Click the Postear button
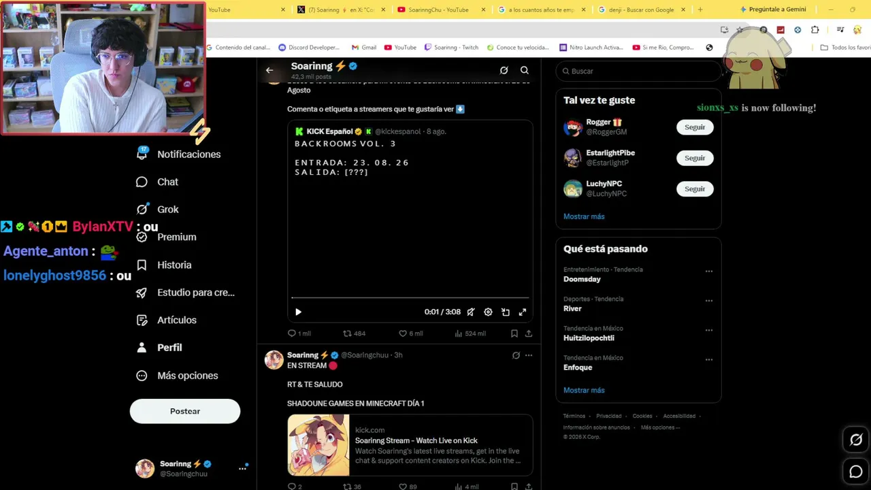871x490 pixels. [185, 411]
